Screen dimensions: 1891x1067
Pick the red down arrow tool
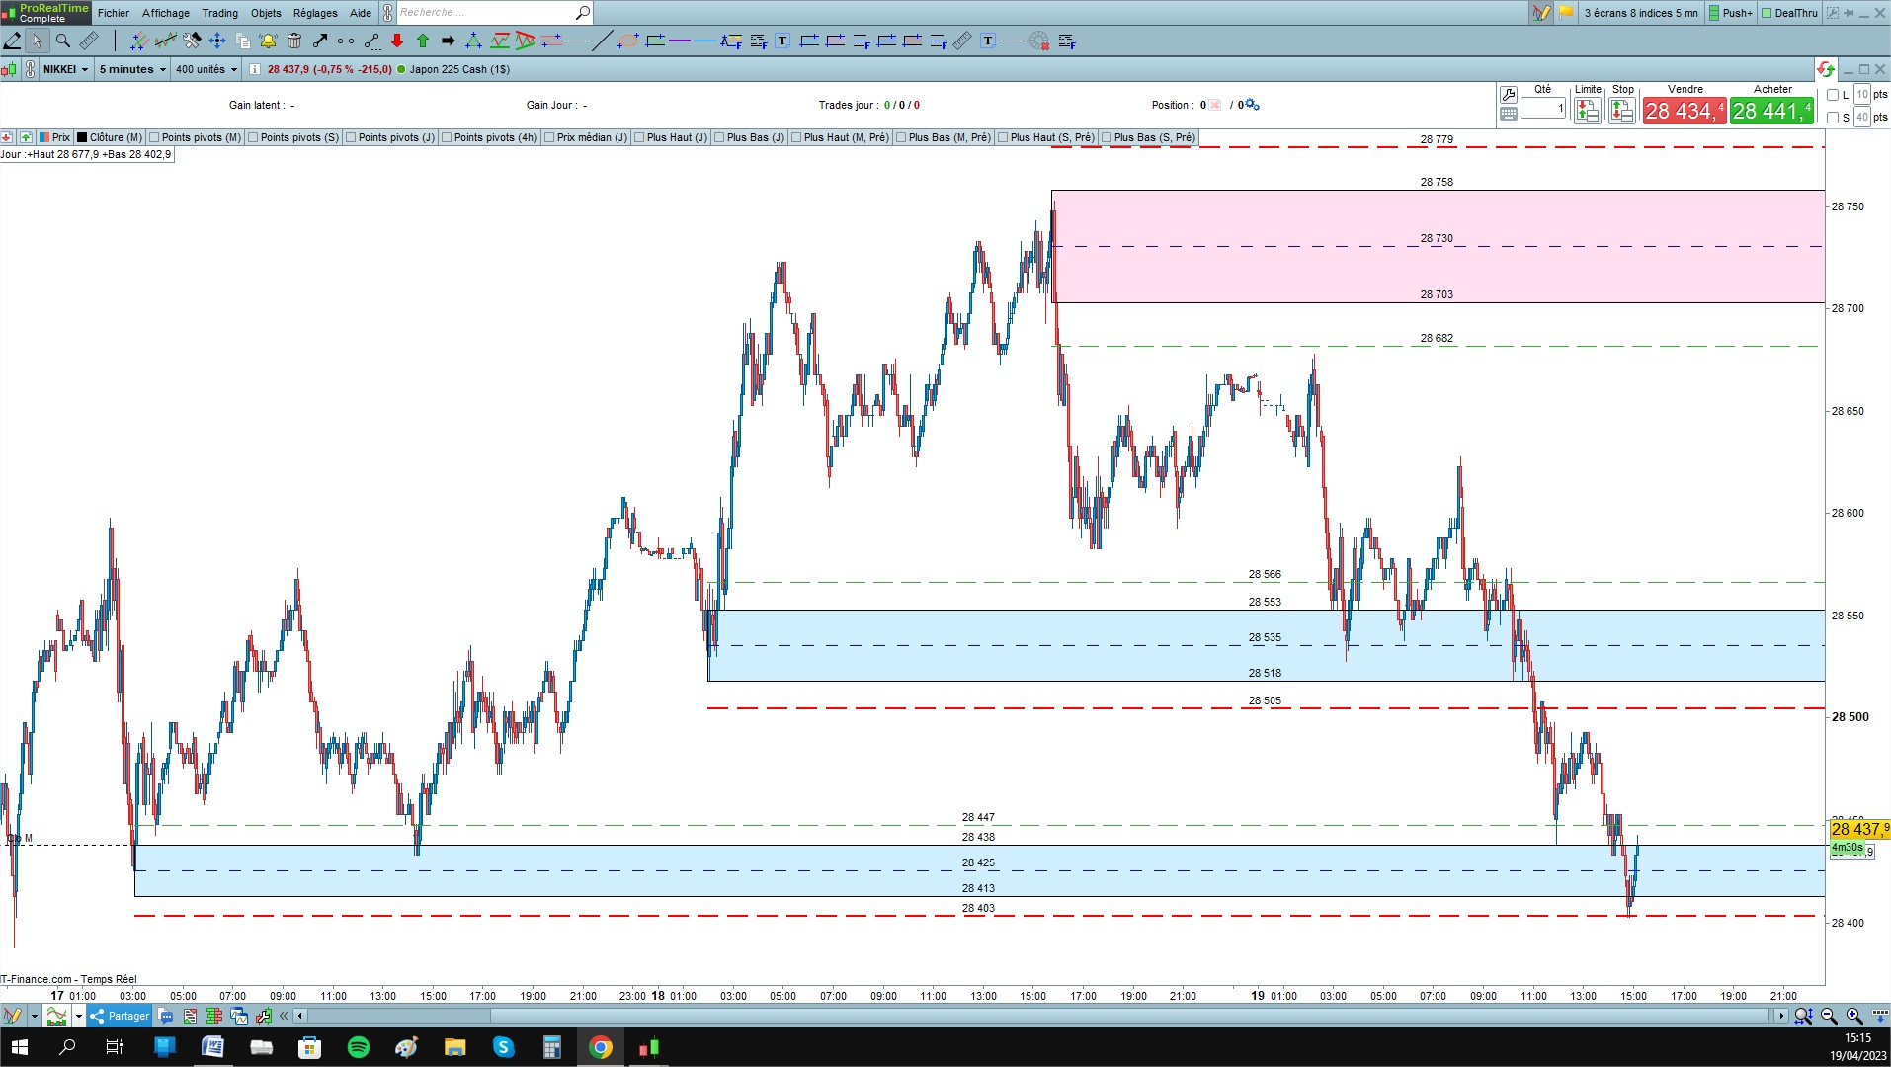coord(397,41)
